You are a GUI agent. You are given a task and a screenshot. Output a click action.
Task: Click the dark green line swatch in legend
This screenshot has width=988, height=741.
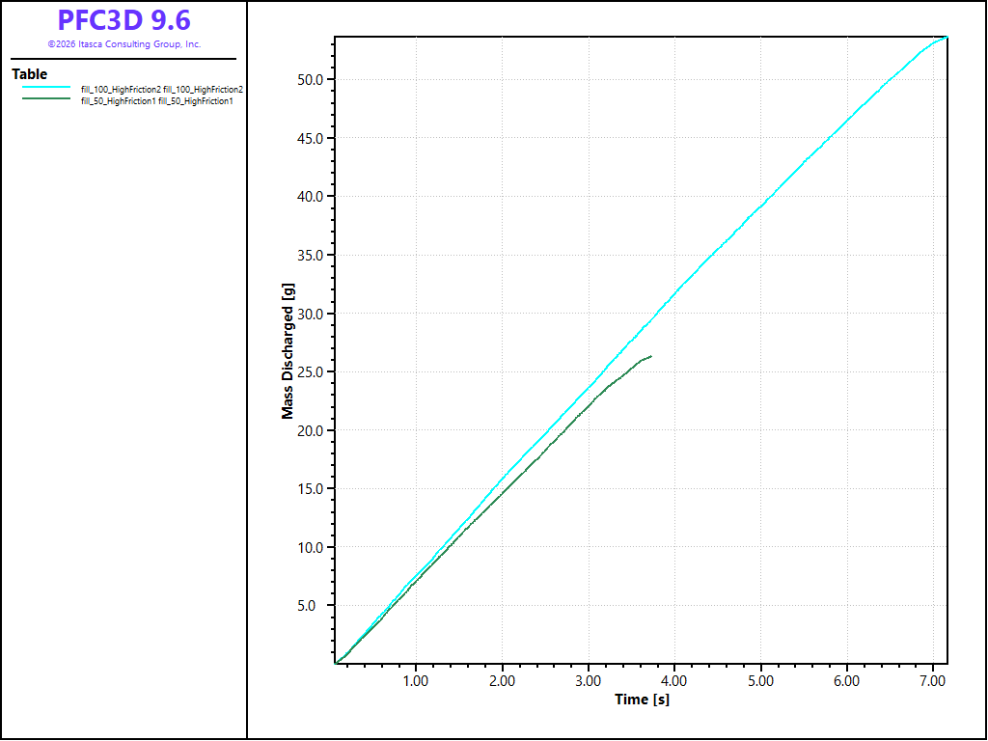click(45, 100)
